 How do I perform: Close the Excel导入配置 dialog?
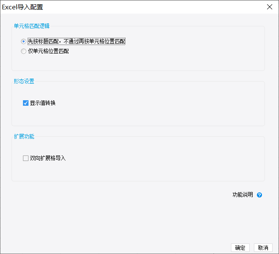coord(270,7)
